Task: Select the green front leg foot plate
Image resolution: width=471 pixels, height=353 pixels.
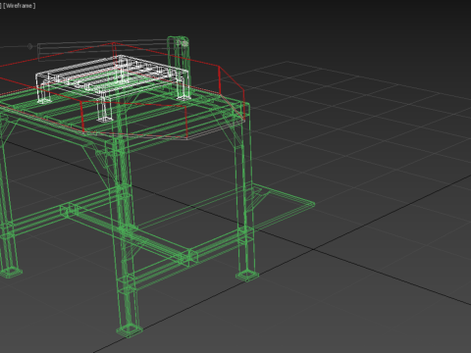Action: click(x=130, y=330)
